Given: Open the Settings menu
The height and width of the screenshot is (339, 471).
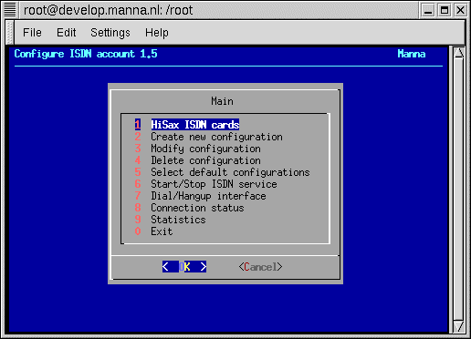Looking at the screenshot, I should coord(110,33).
